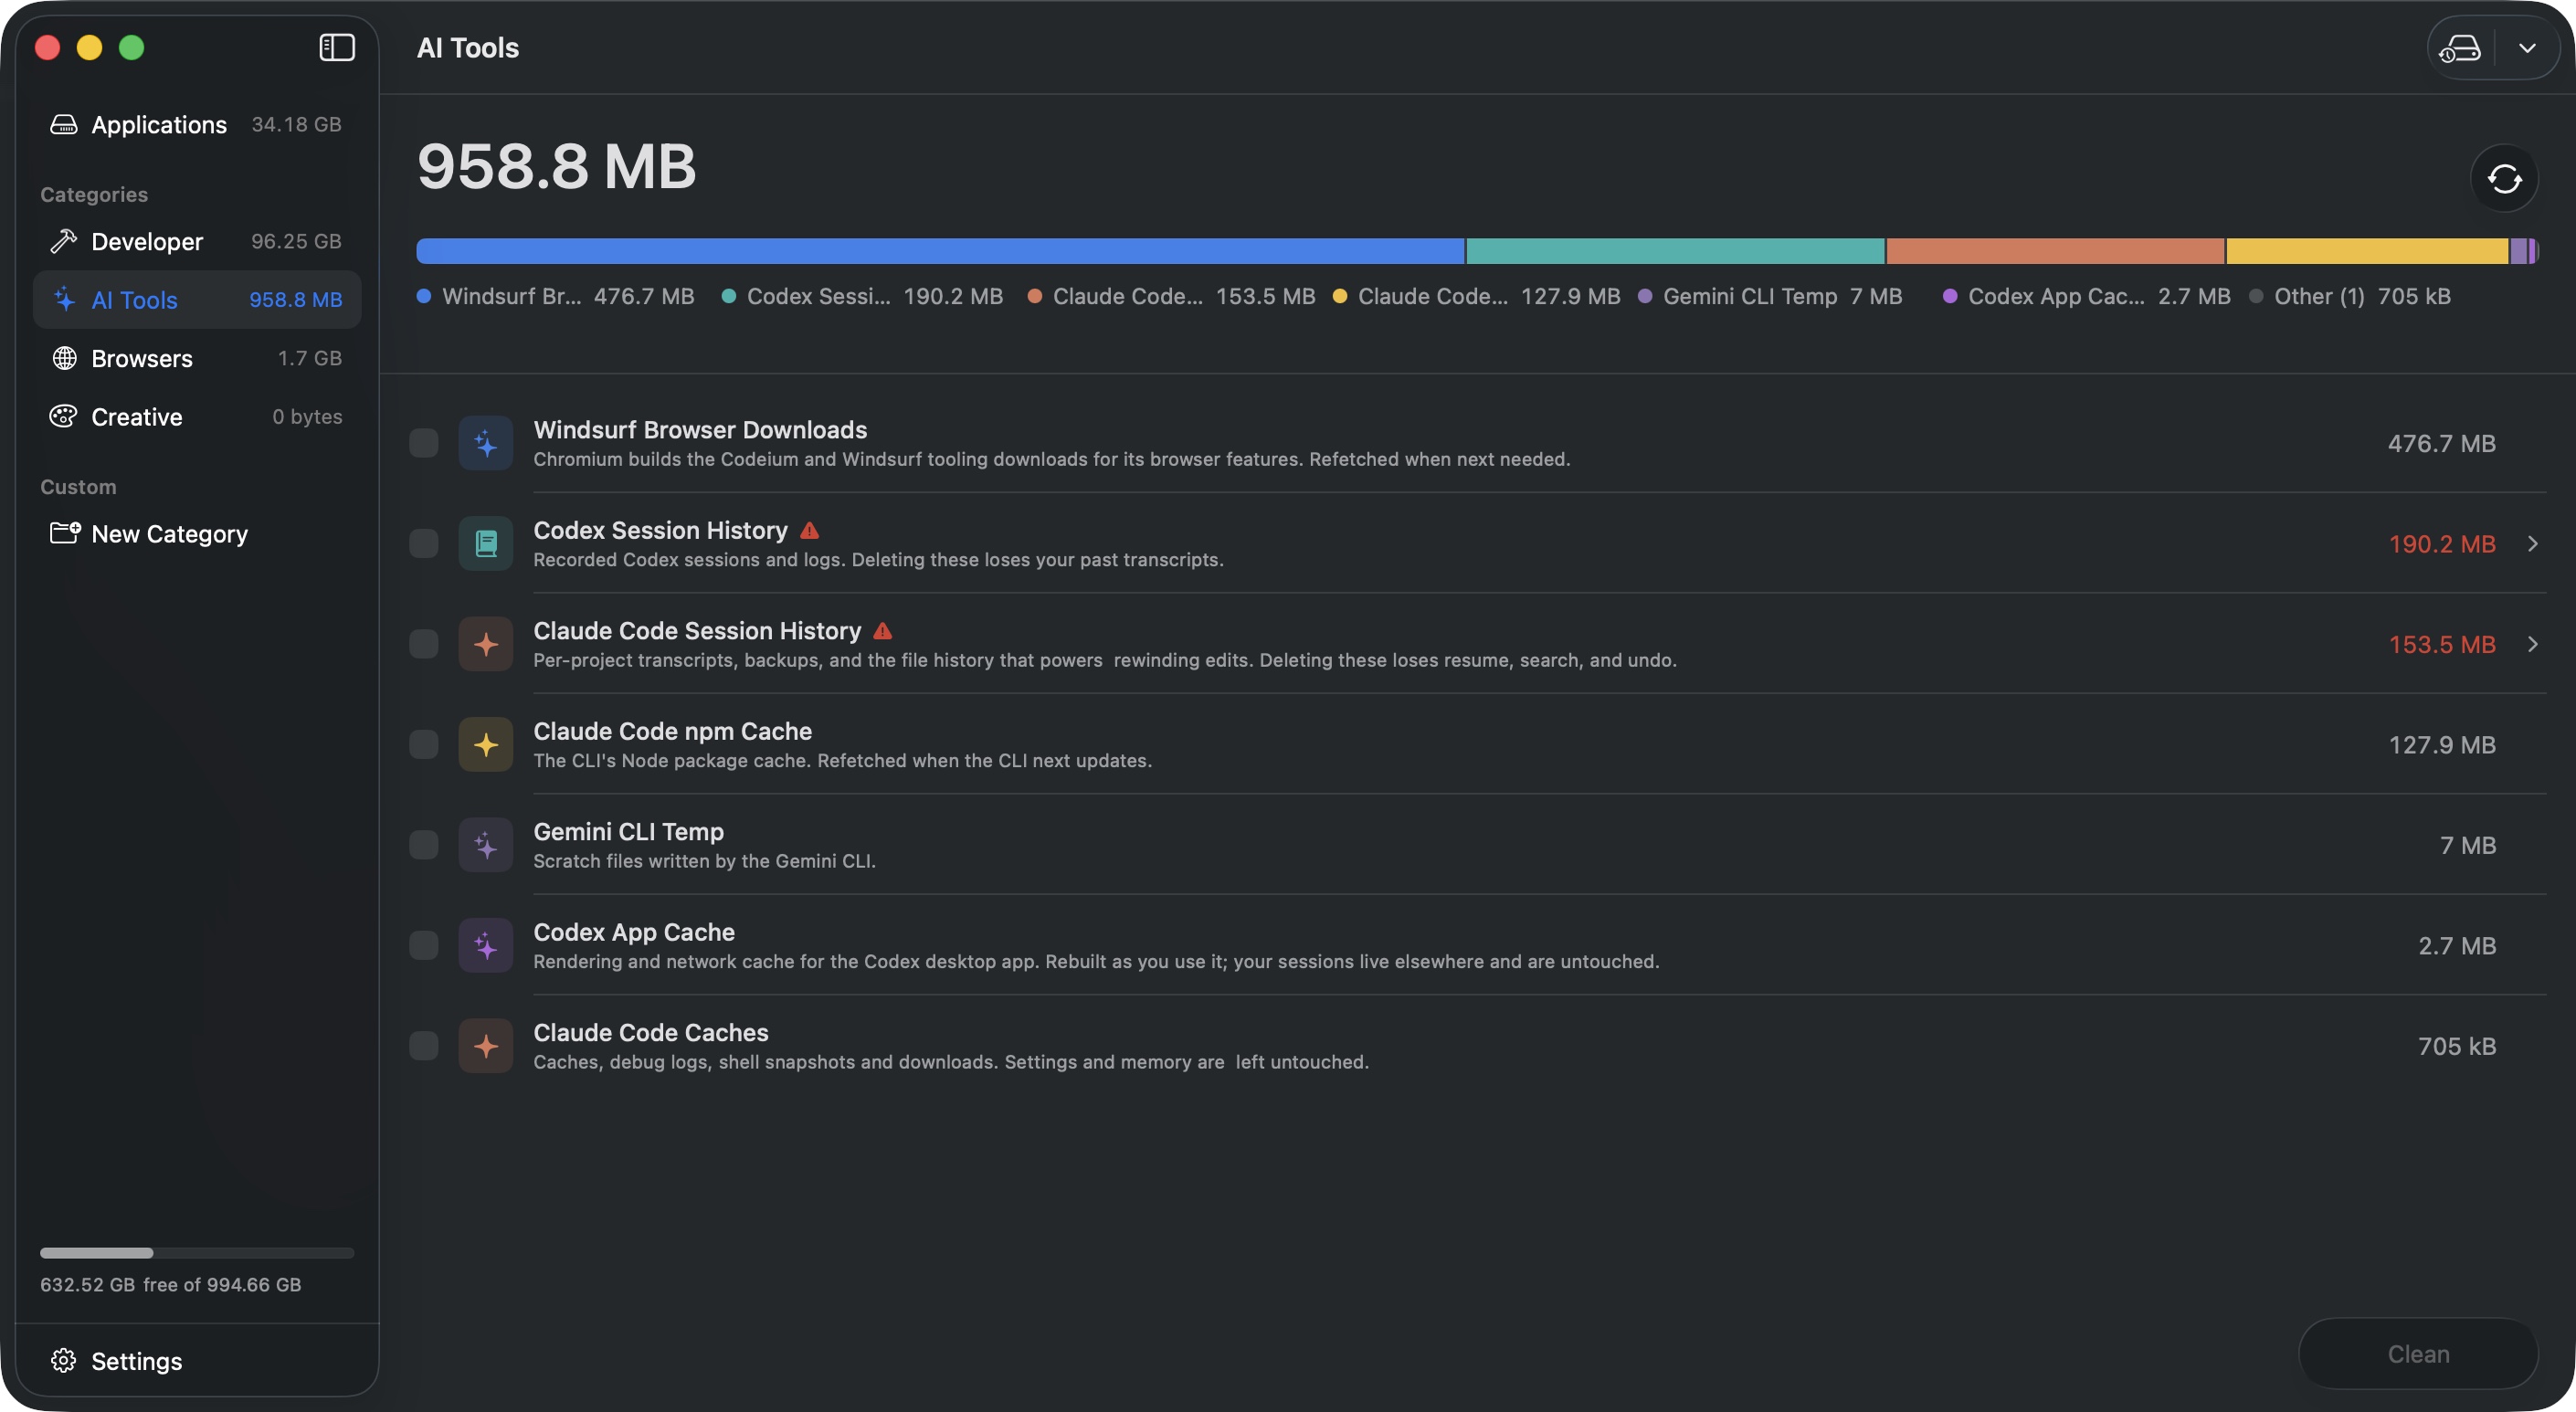This screenshot has width=2576, height=1412.
Task: Click the orange Claude Code segment of bar
Action: 2055,251
